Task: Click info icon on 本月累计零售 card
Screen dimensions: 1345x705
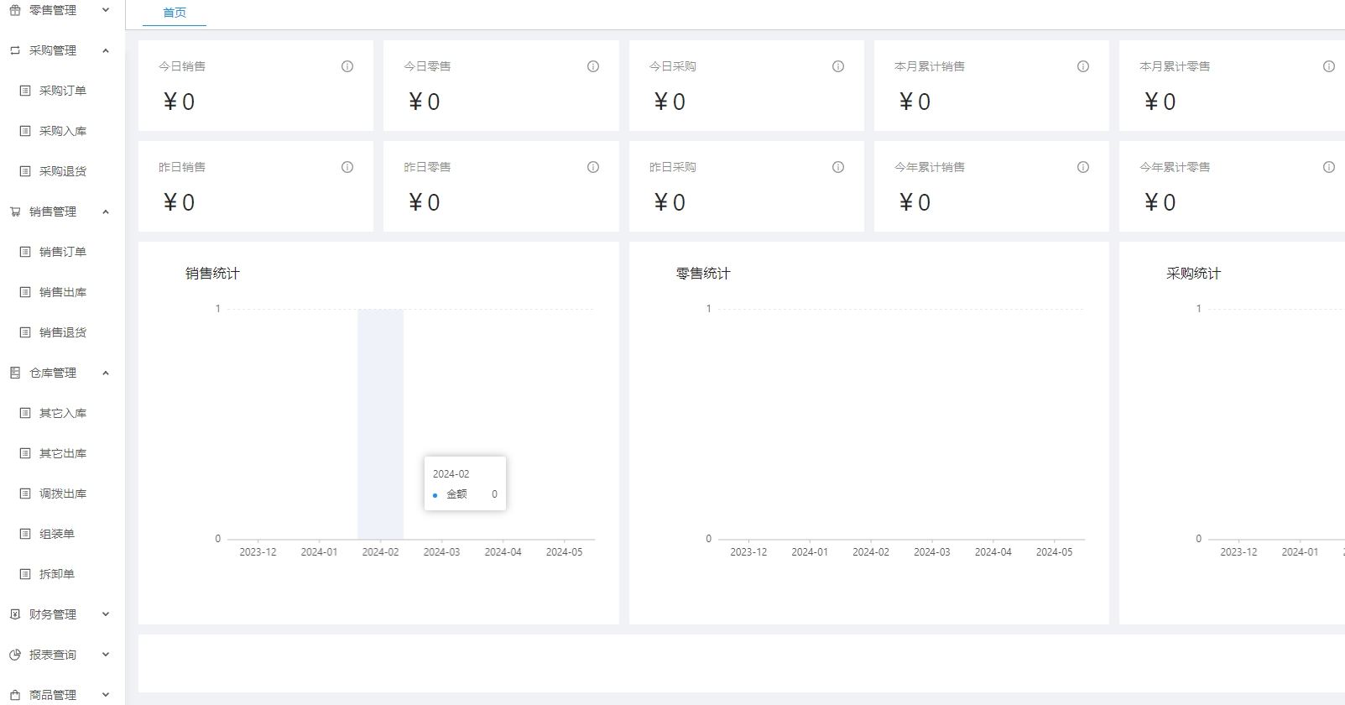Action: coord(1329,66)
